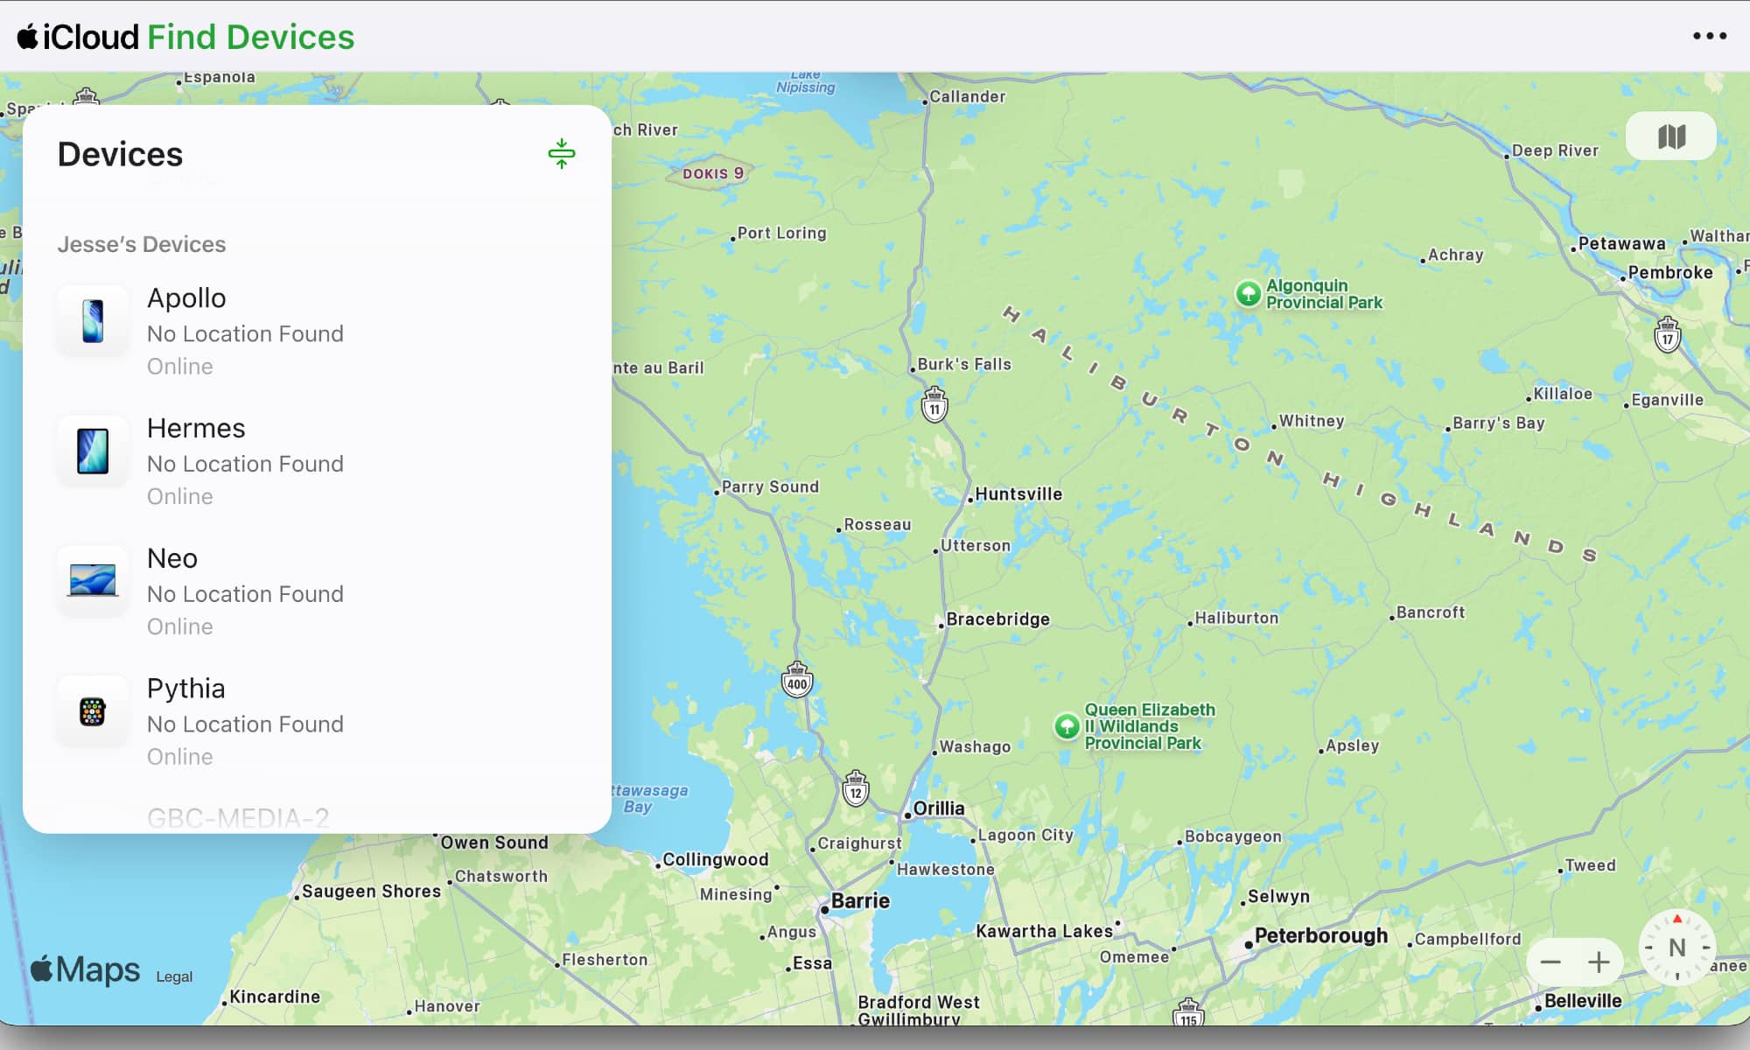Click the Orillia label on the map
This screenshot has width=1750, height=1050.
tap(939, 808)
